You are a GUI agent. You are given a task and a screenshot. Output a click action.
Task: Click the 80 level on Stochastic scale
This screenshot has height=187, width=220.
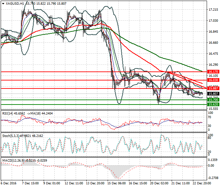(209, 138)
